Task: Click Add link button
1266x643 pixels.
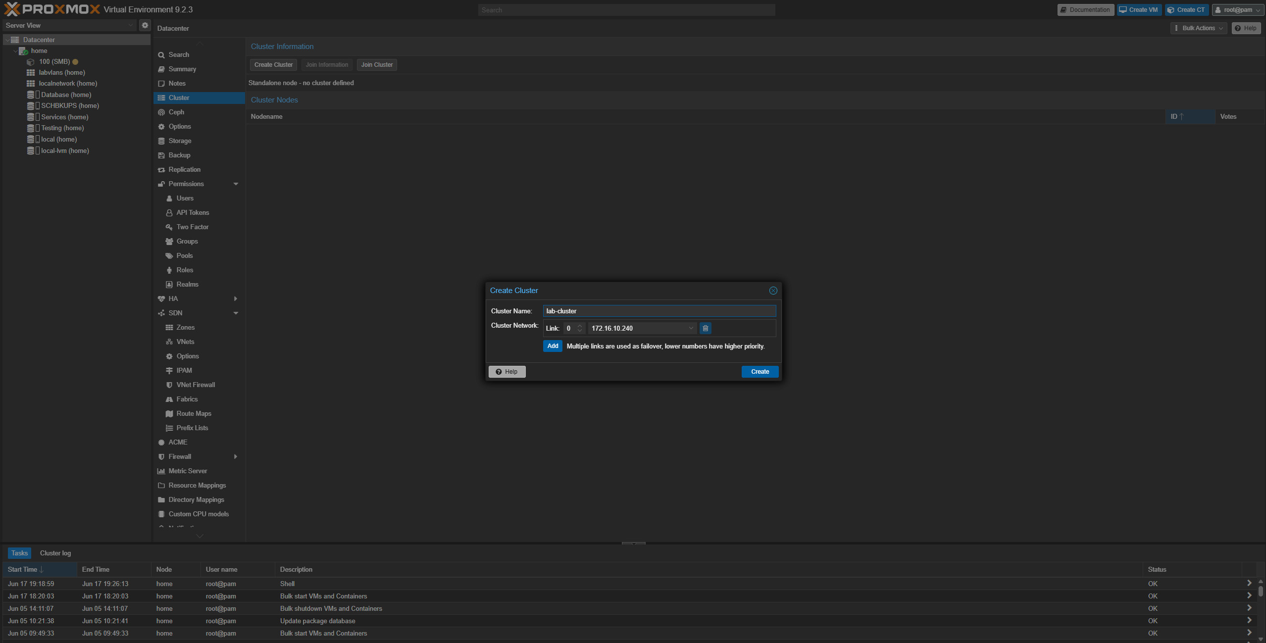Action: (x=553, y=346)
